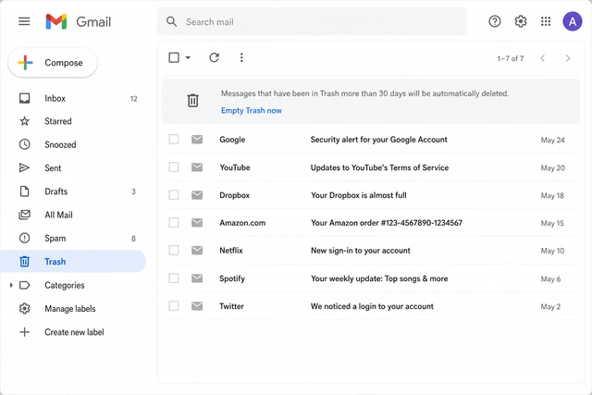Select the Netflix email checkbox
The height and width of the screenshot is (395, 592).
(x=174, y=251)
